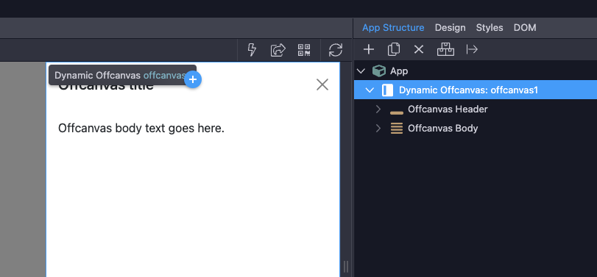Click the blue plus badge on Dynamic Offcanvas
Screen dimensions: 597x277
coord(193,79)
